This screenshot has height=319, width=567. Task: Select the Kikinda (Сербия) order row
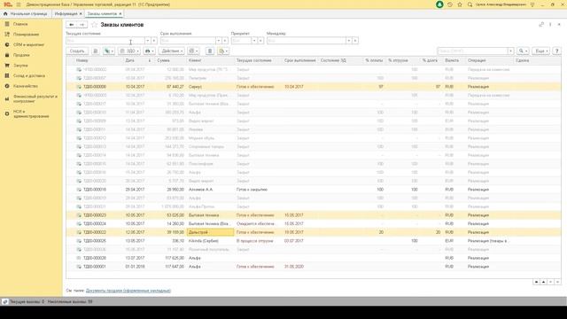coord(314,241)
